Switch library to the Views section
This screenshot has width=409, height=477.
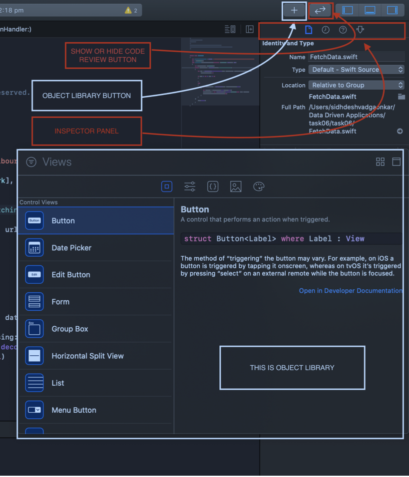(167, 186)
